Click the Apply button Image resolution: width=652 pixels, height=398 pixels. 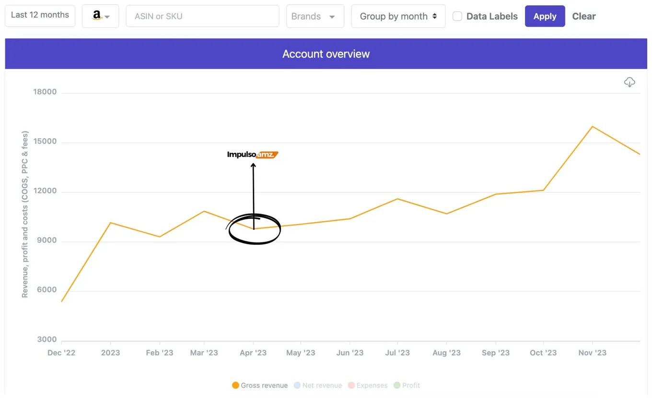point(545,16)
